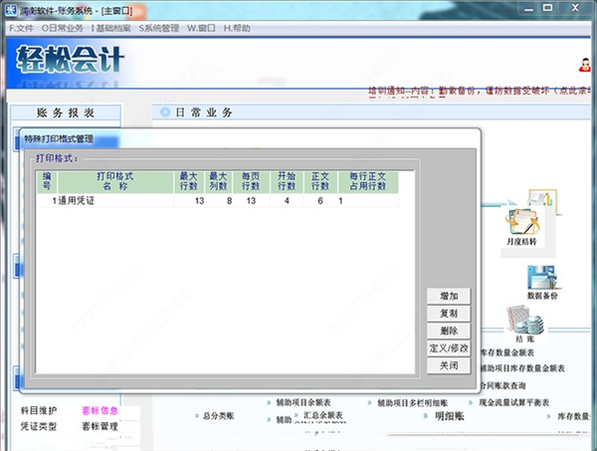Viewport: 597px width, 451px height.
Task: Open the S.系统管理 menu
Action: click(x=161, y=28)
